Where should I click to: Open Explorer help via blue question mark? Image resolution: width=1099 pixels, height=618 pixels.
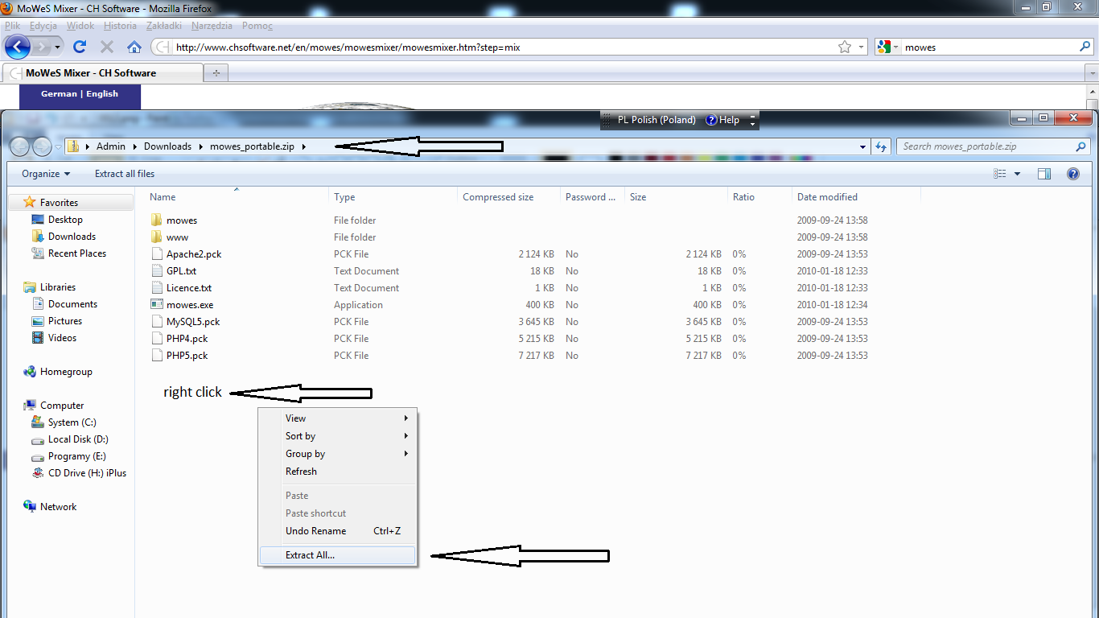1072,174
